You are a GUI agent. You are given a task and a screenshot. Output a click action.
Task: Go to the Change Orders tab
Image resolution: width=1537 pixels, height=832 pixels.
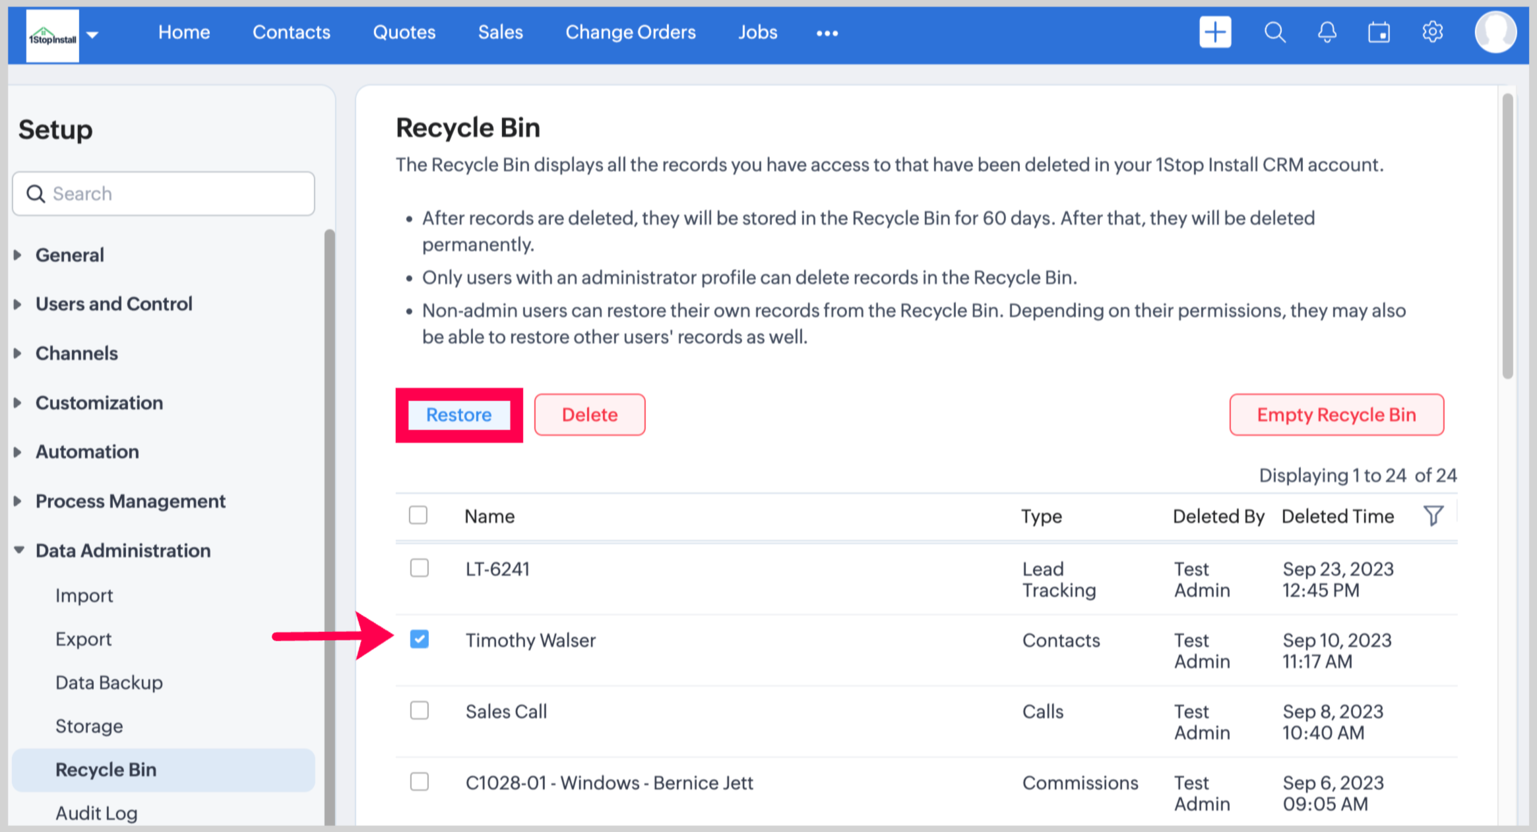click(x=630, y=32)
